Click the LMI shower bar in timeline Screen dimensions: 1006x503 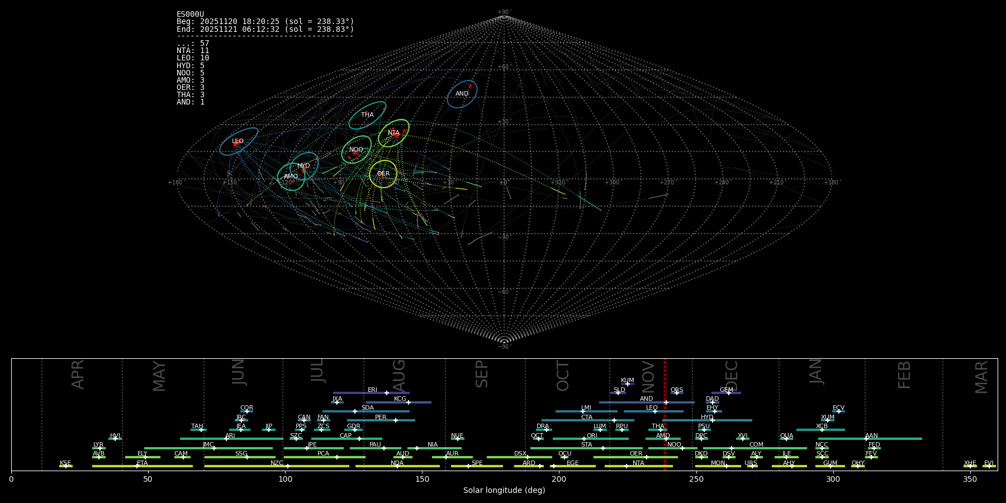[586, 411]
